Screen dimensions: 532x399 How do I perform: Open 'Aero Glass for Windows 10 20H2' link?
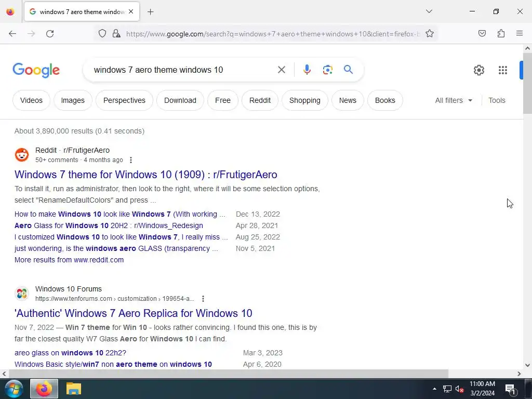click(109, 225)
